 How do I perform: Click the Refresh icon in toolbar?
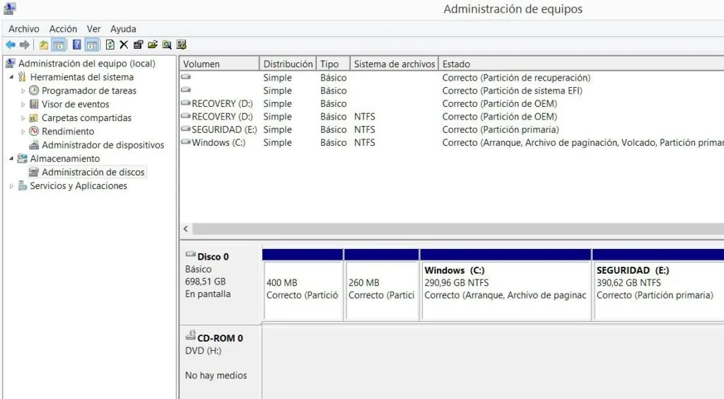[x=110, y=45]
